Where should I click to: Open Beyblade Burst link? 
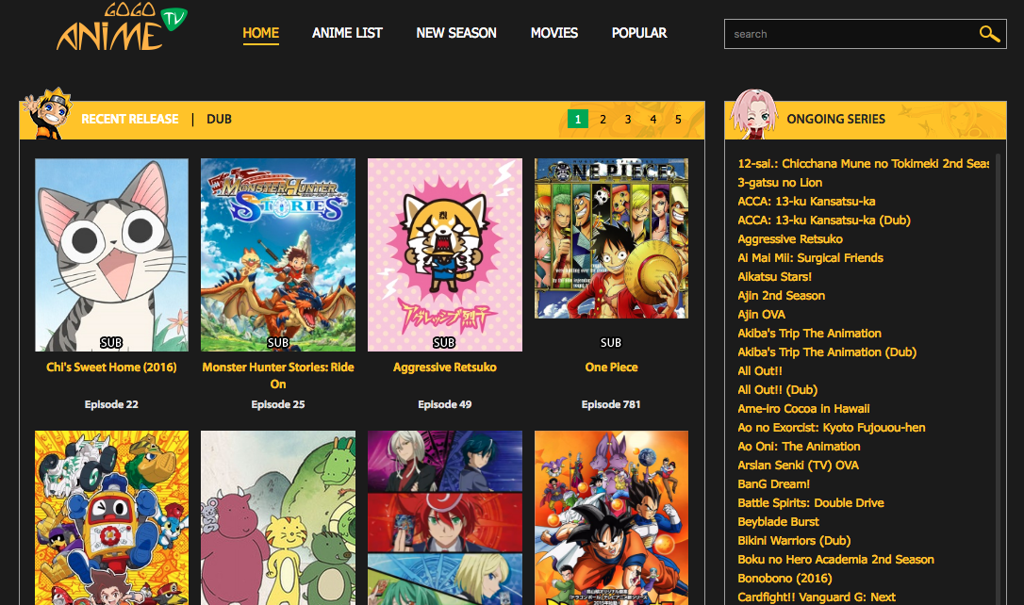tap(779, 521)
